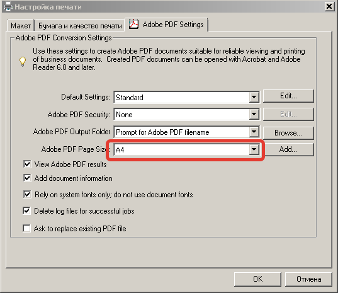Select the Adobe PDF Settings tab
The height and width of the screenshot is (293, 338).
tap(166, 25)
